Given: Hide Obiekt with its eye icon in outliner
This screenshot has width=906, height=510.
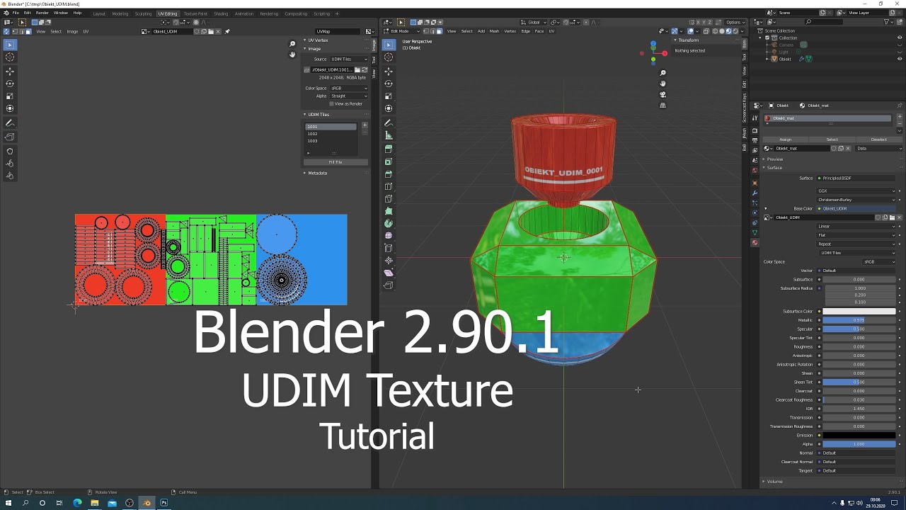Looking at the screenshot, I should pyautogui.click(x=900, y=59).
